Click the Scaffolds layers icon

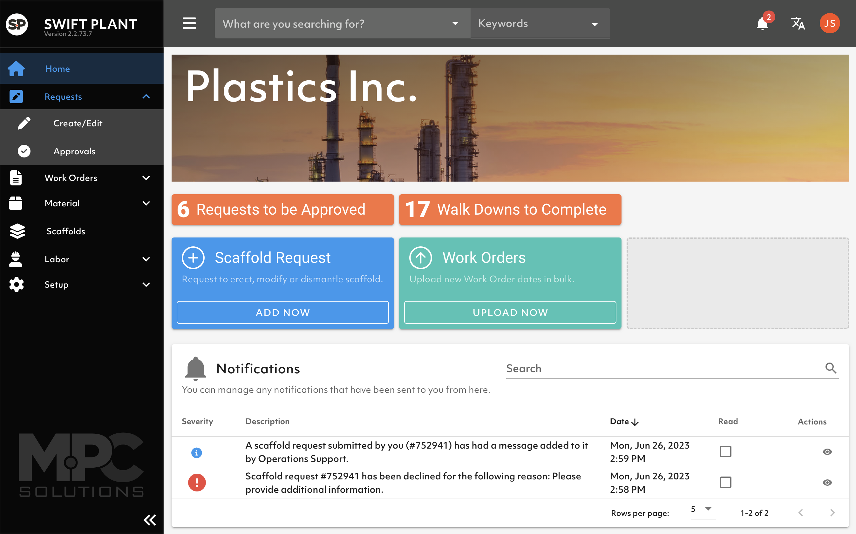point(17,231)
